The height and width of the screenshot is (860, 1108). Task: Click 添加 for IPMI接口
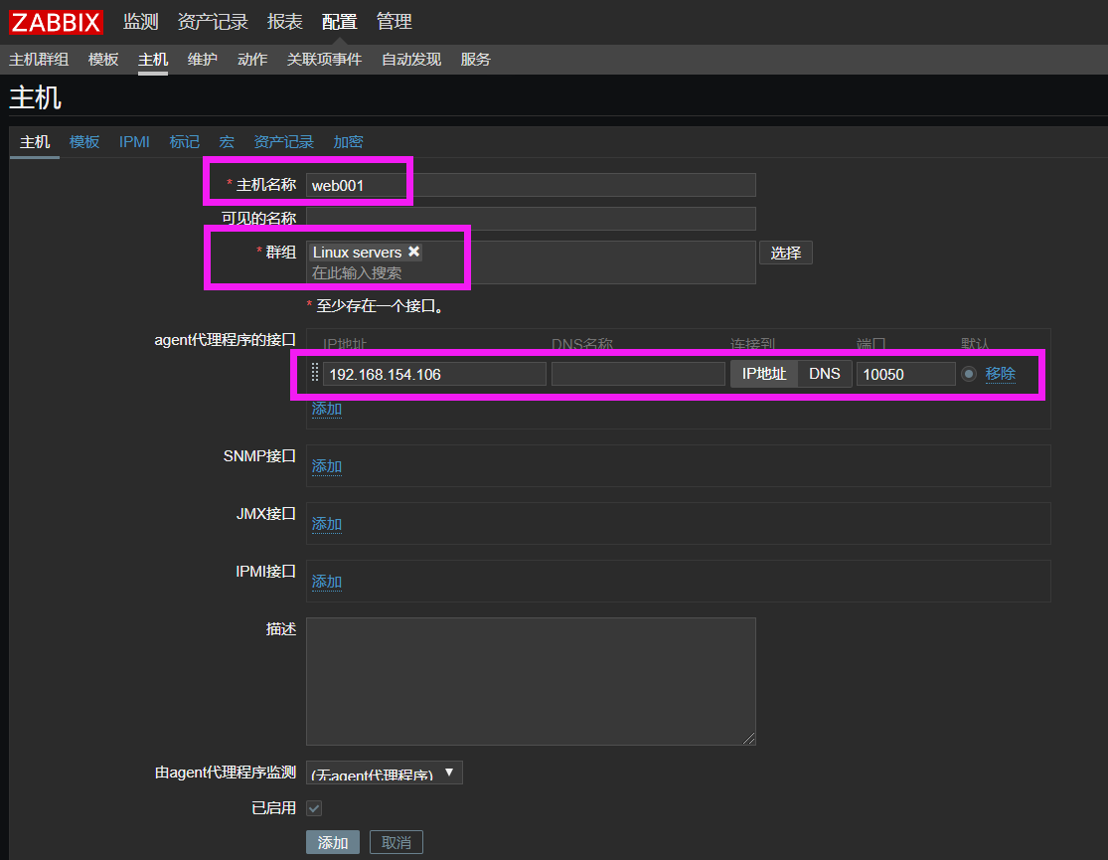click(x=327, y=582)
